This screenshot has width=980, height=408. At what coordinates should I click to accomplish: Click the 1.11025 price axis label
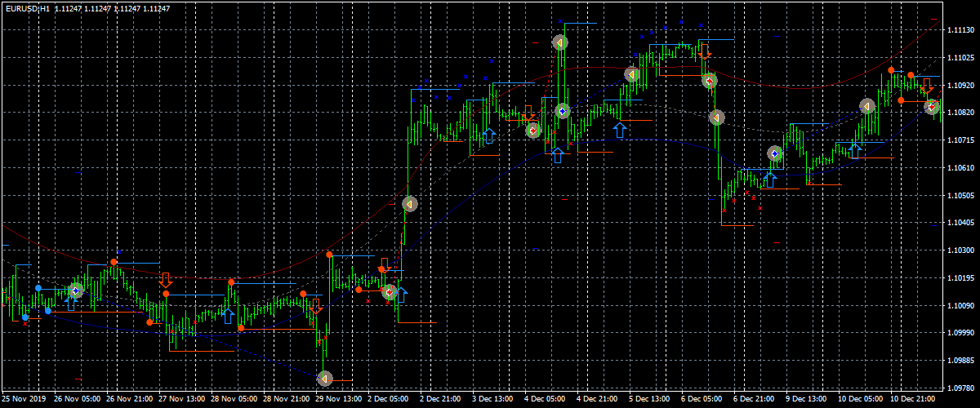[959, 58]
